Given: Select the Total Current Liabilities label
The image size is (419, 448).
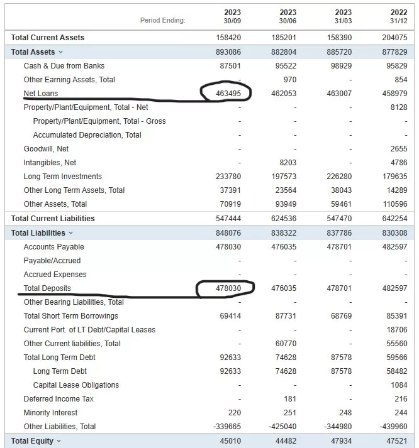Looking at the screenshot, I should [53, 218].
